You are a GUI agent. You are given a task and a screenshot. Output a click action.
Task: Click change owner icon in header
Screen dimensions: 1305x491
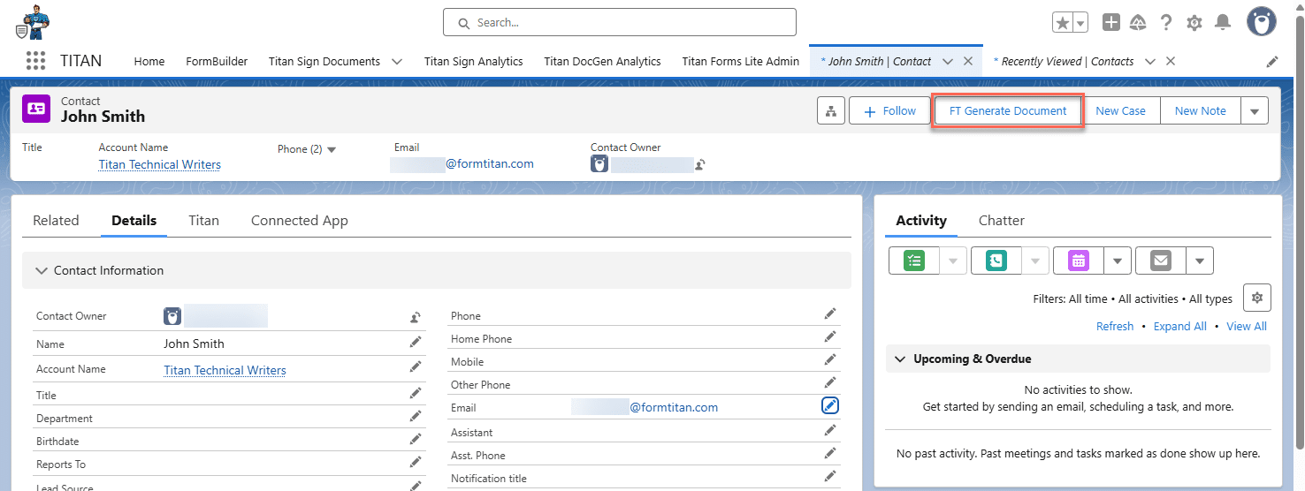[x=700, y=164]
